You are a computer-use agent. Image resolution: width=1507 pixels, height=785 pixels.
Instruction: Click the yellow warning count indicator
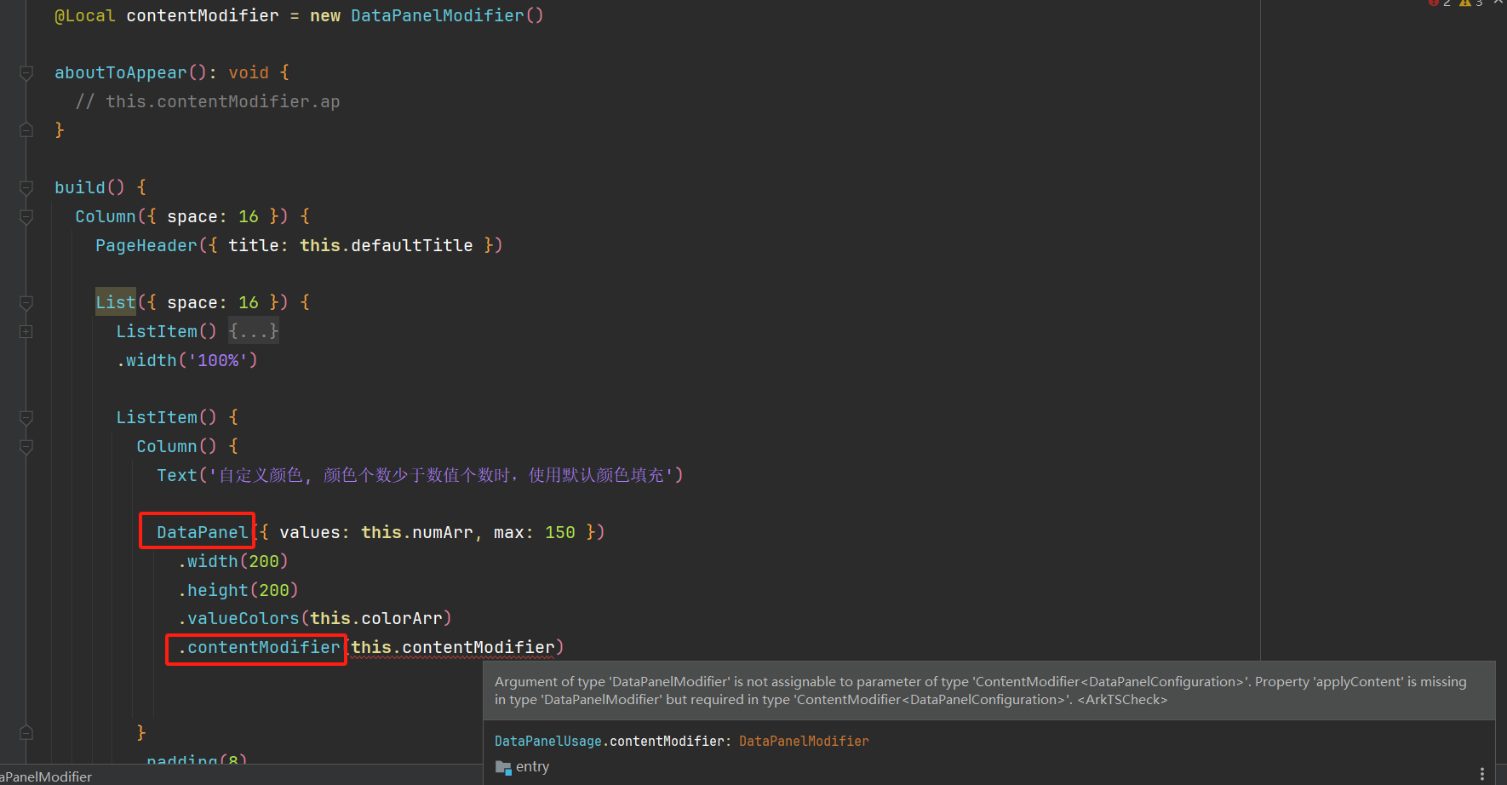coord(1470,3)
